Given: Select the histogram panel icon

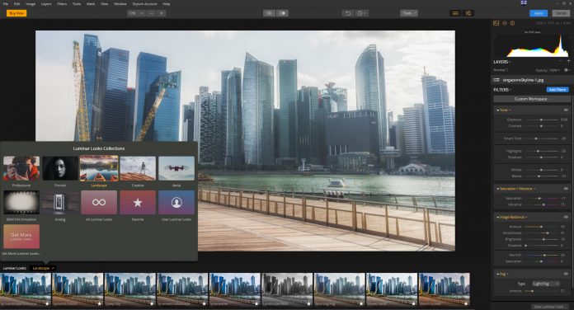Looking at the screenshot, I should click(496, 23).
